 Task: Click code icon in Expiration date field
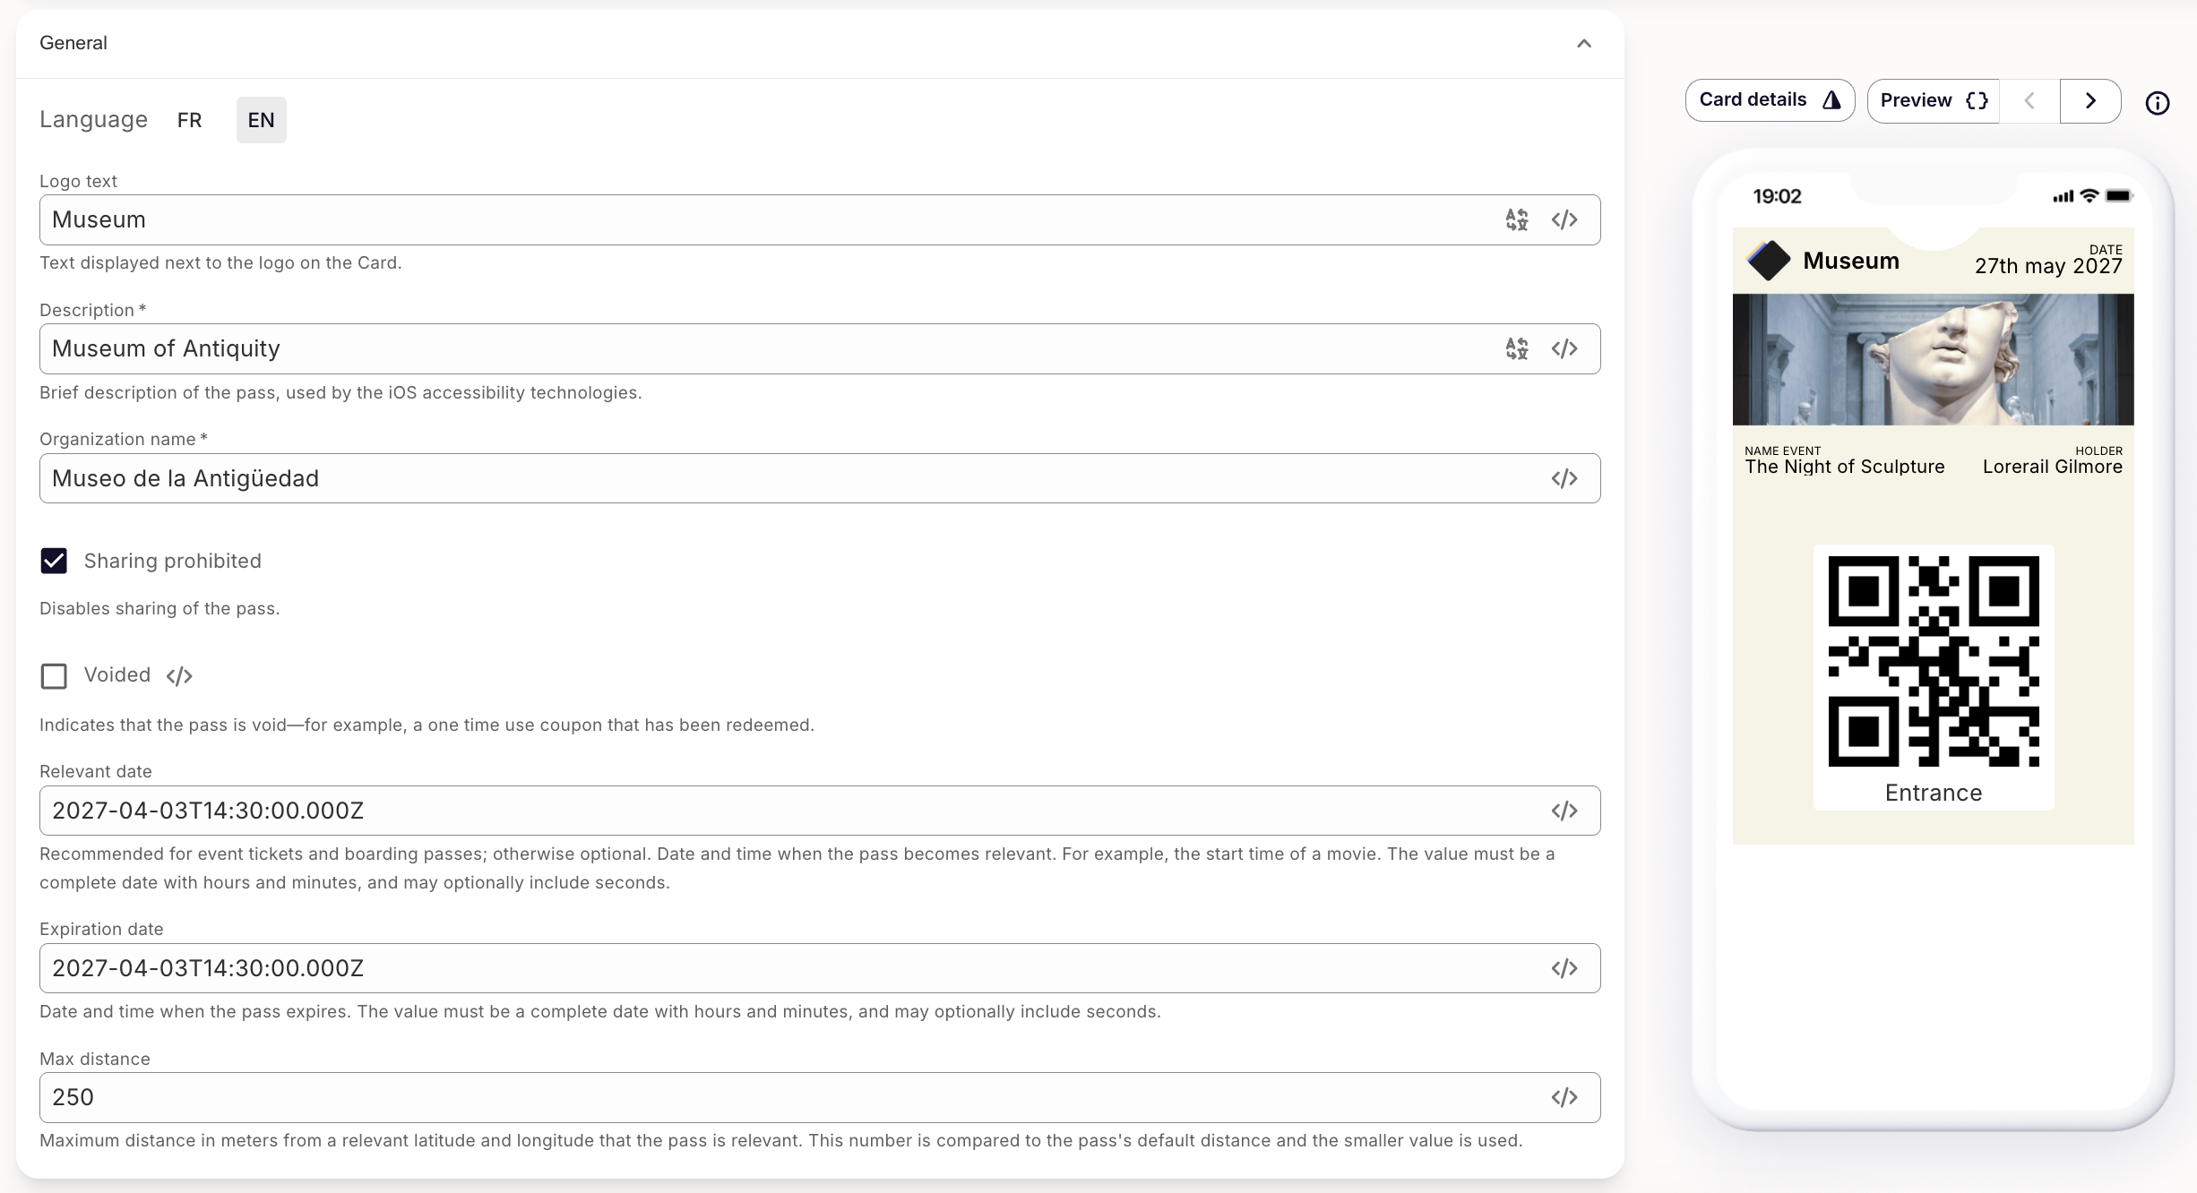pos(1564,968)
